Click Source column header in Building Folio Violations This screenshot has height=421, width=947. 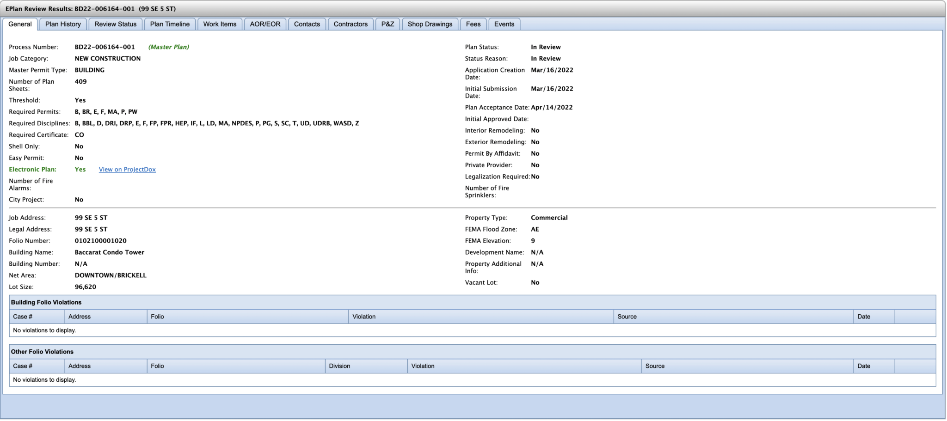pyautogui.click(x=627, y=317)
